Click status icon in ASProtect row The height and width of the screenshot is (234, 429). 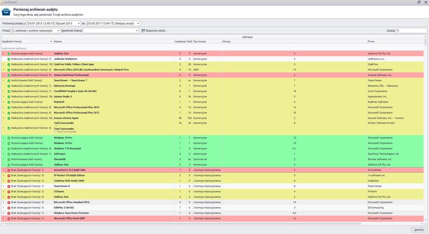point(9,154)
